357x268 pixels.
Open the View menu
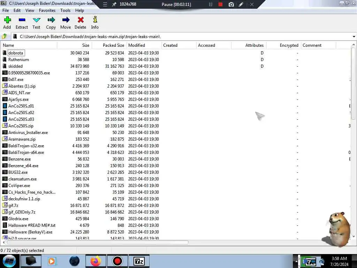point(30,10)
